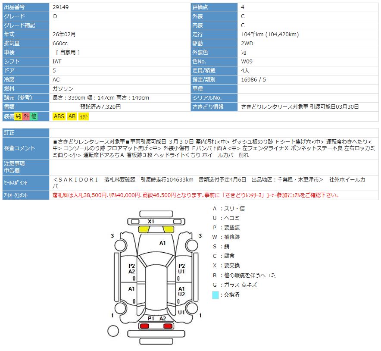Click the spare tire circle on diagram
This screenshot has height=351, width=381.
[113, 331]
